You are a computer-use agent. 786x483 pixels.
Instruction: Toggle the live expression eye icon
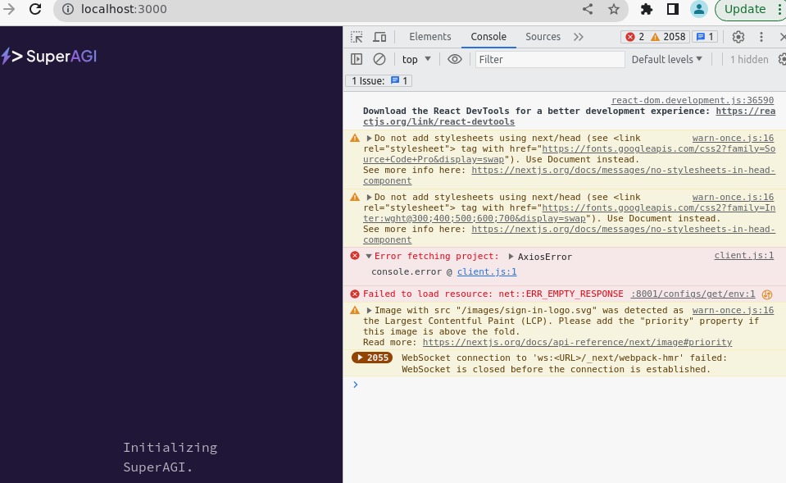(x=456, y=59)
